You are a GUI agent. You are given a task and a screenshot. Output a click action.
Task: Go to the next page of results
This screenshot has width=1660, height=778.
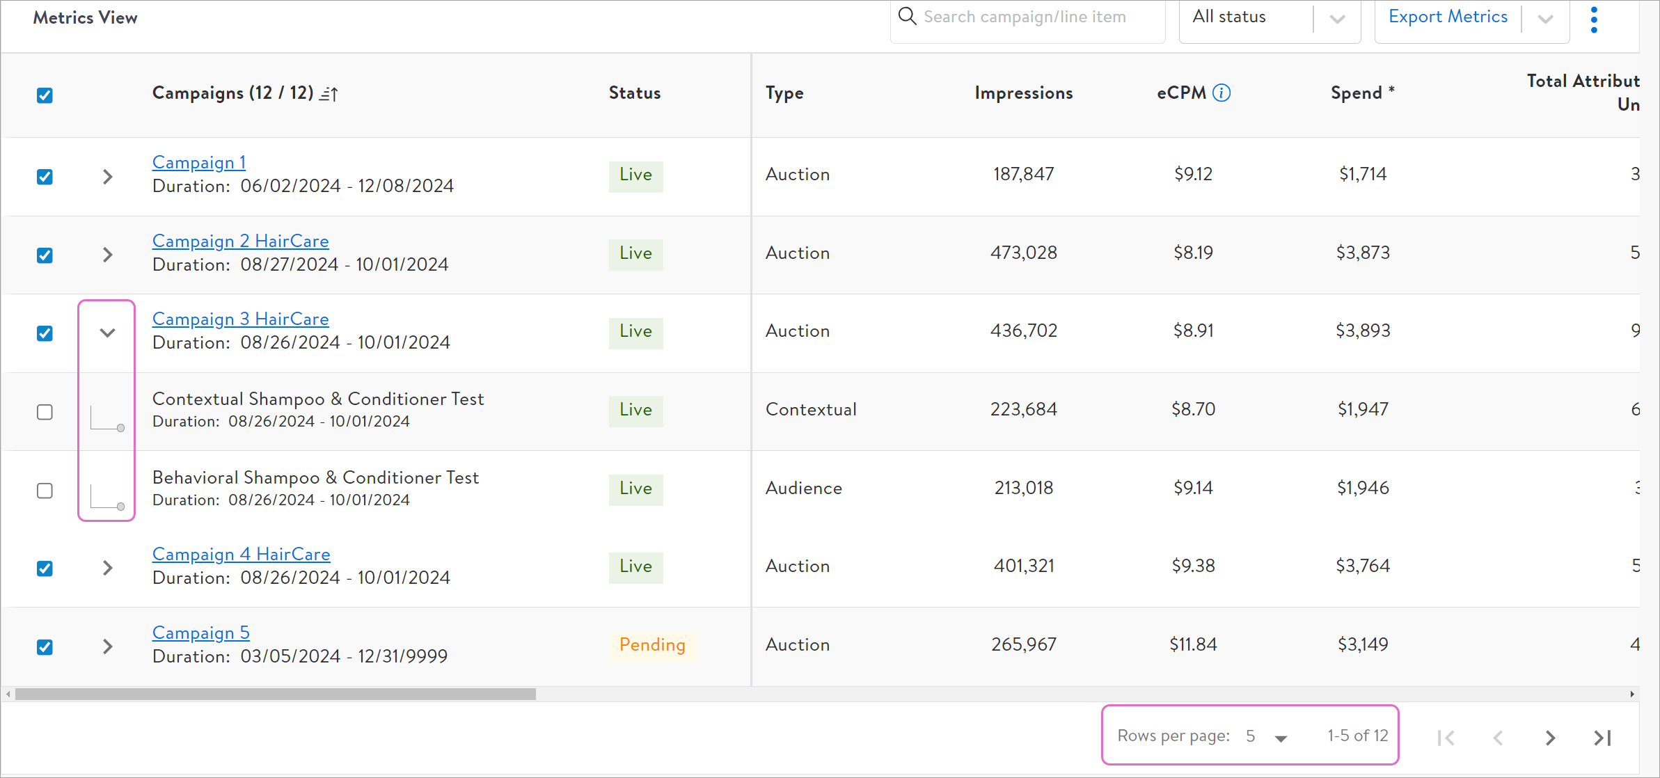[1550, 738]
